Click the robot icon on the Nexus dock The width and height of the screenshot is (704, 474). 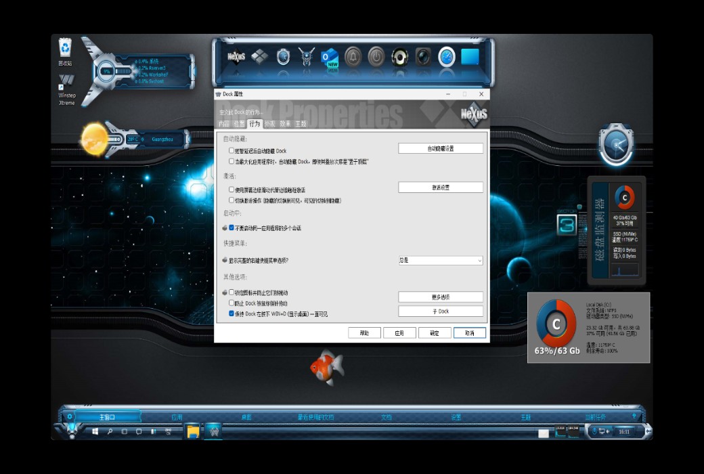pyautogui.click(x=307, y=58)
